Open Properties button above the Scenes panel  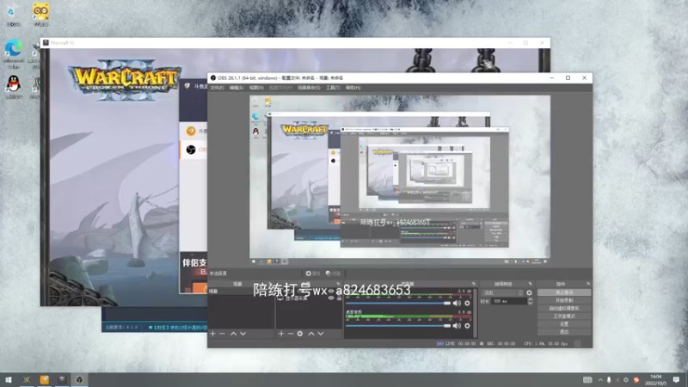click(312, 273)
